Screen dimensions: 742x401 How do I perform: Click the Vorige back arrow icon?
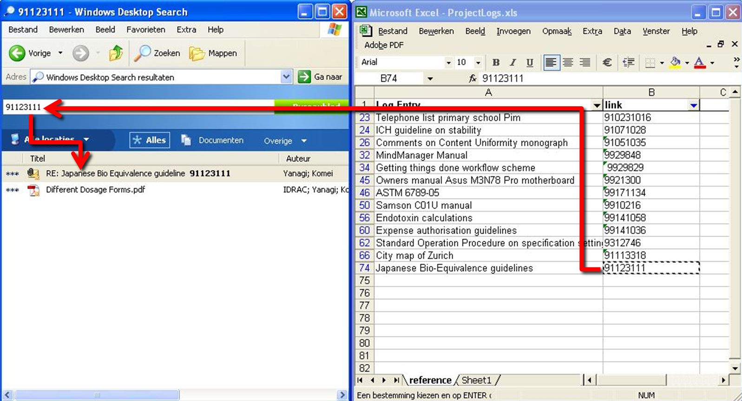[x=17, y=53]
